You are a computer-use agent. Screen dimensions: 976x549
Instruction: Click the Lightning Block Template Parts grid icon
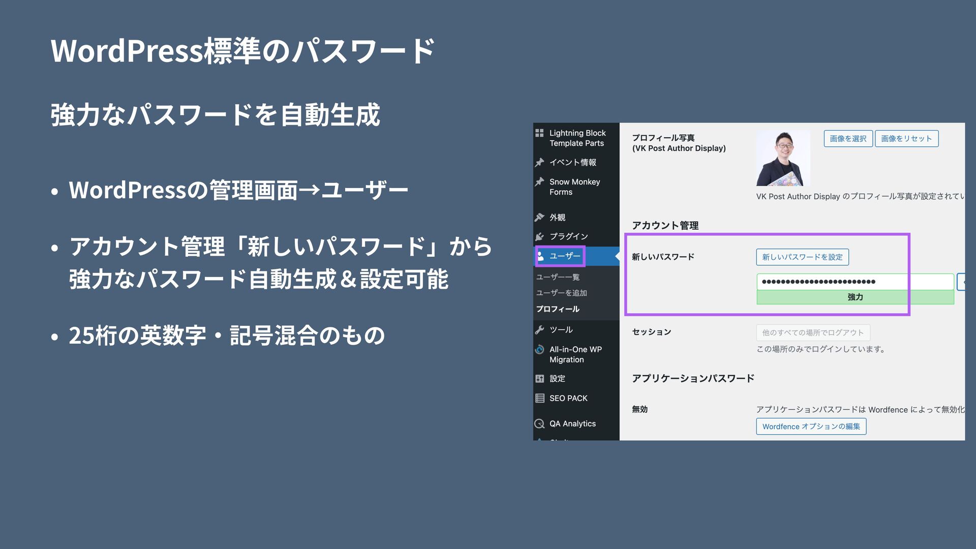(x=539, y=133)
